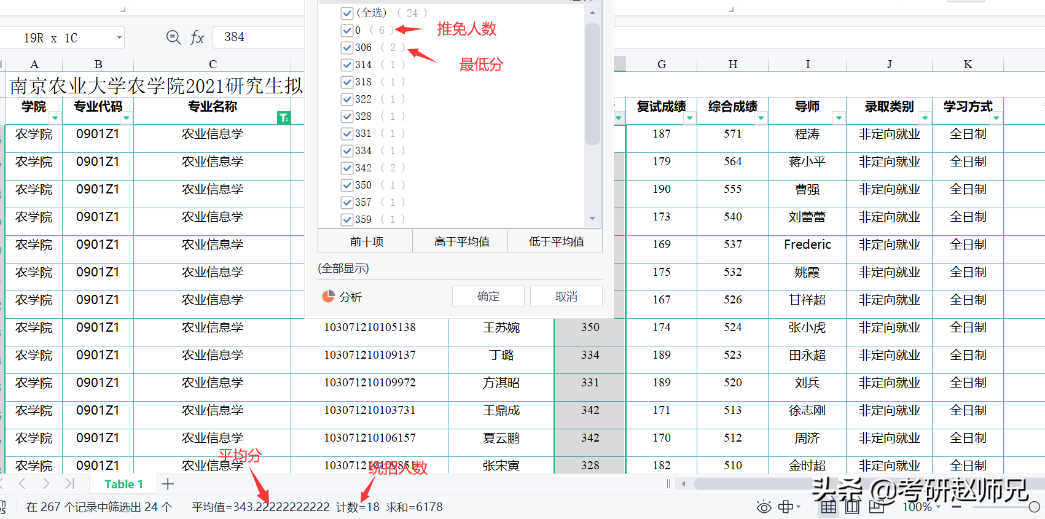1045x519 pixels.
Task: Click the active filter icon on 专业名称
Action: coord(284,118)
